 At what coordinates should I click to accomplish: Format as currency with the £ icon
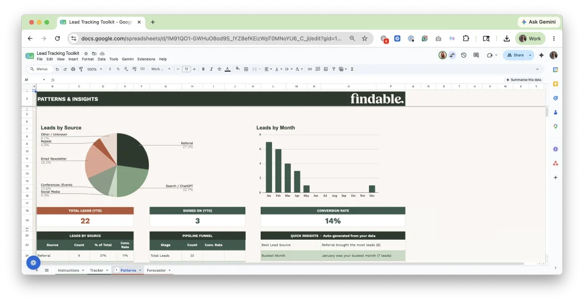(x=110, y=69)
